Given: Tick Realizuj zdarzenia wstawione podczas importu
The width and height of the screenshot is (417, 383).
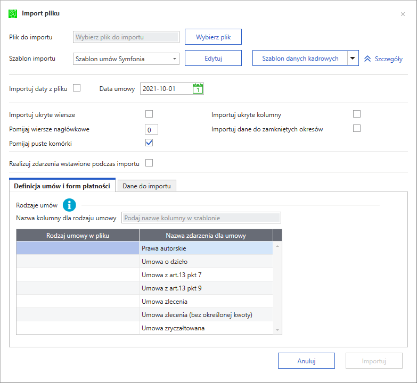Looking at the screenshot, I should 149,163.
